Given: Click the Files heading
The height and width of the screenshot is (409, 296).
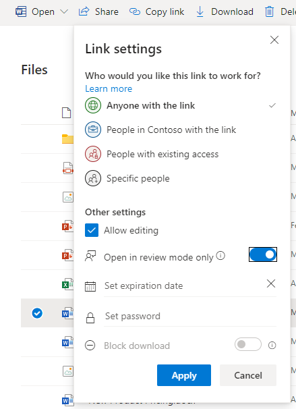Looking at the screenshot, I should (x=34, y=70).
